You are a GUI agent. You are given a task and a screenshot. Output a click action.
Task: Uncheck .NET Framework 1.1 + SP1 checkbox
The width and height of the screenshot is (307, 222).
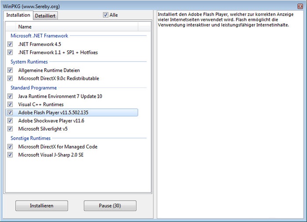10,53
